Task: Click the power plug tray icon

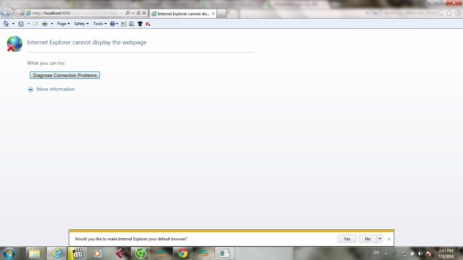Action: 412,254
